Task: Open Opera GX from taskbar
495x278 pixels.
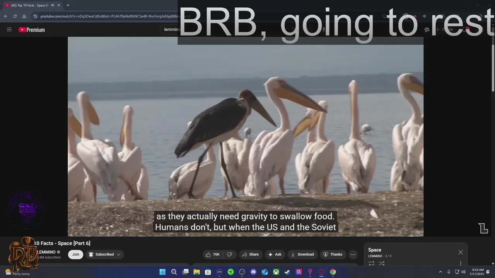Action: click(x=321, y=272)
